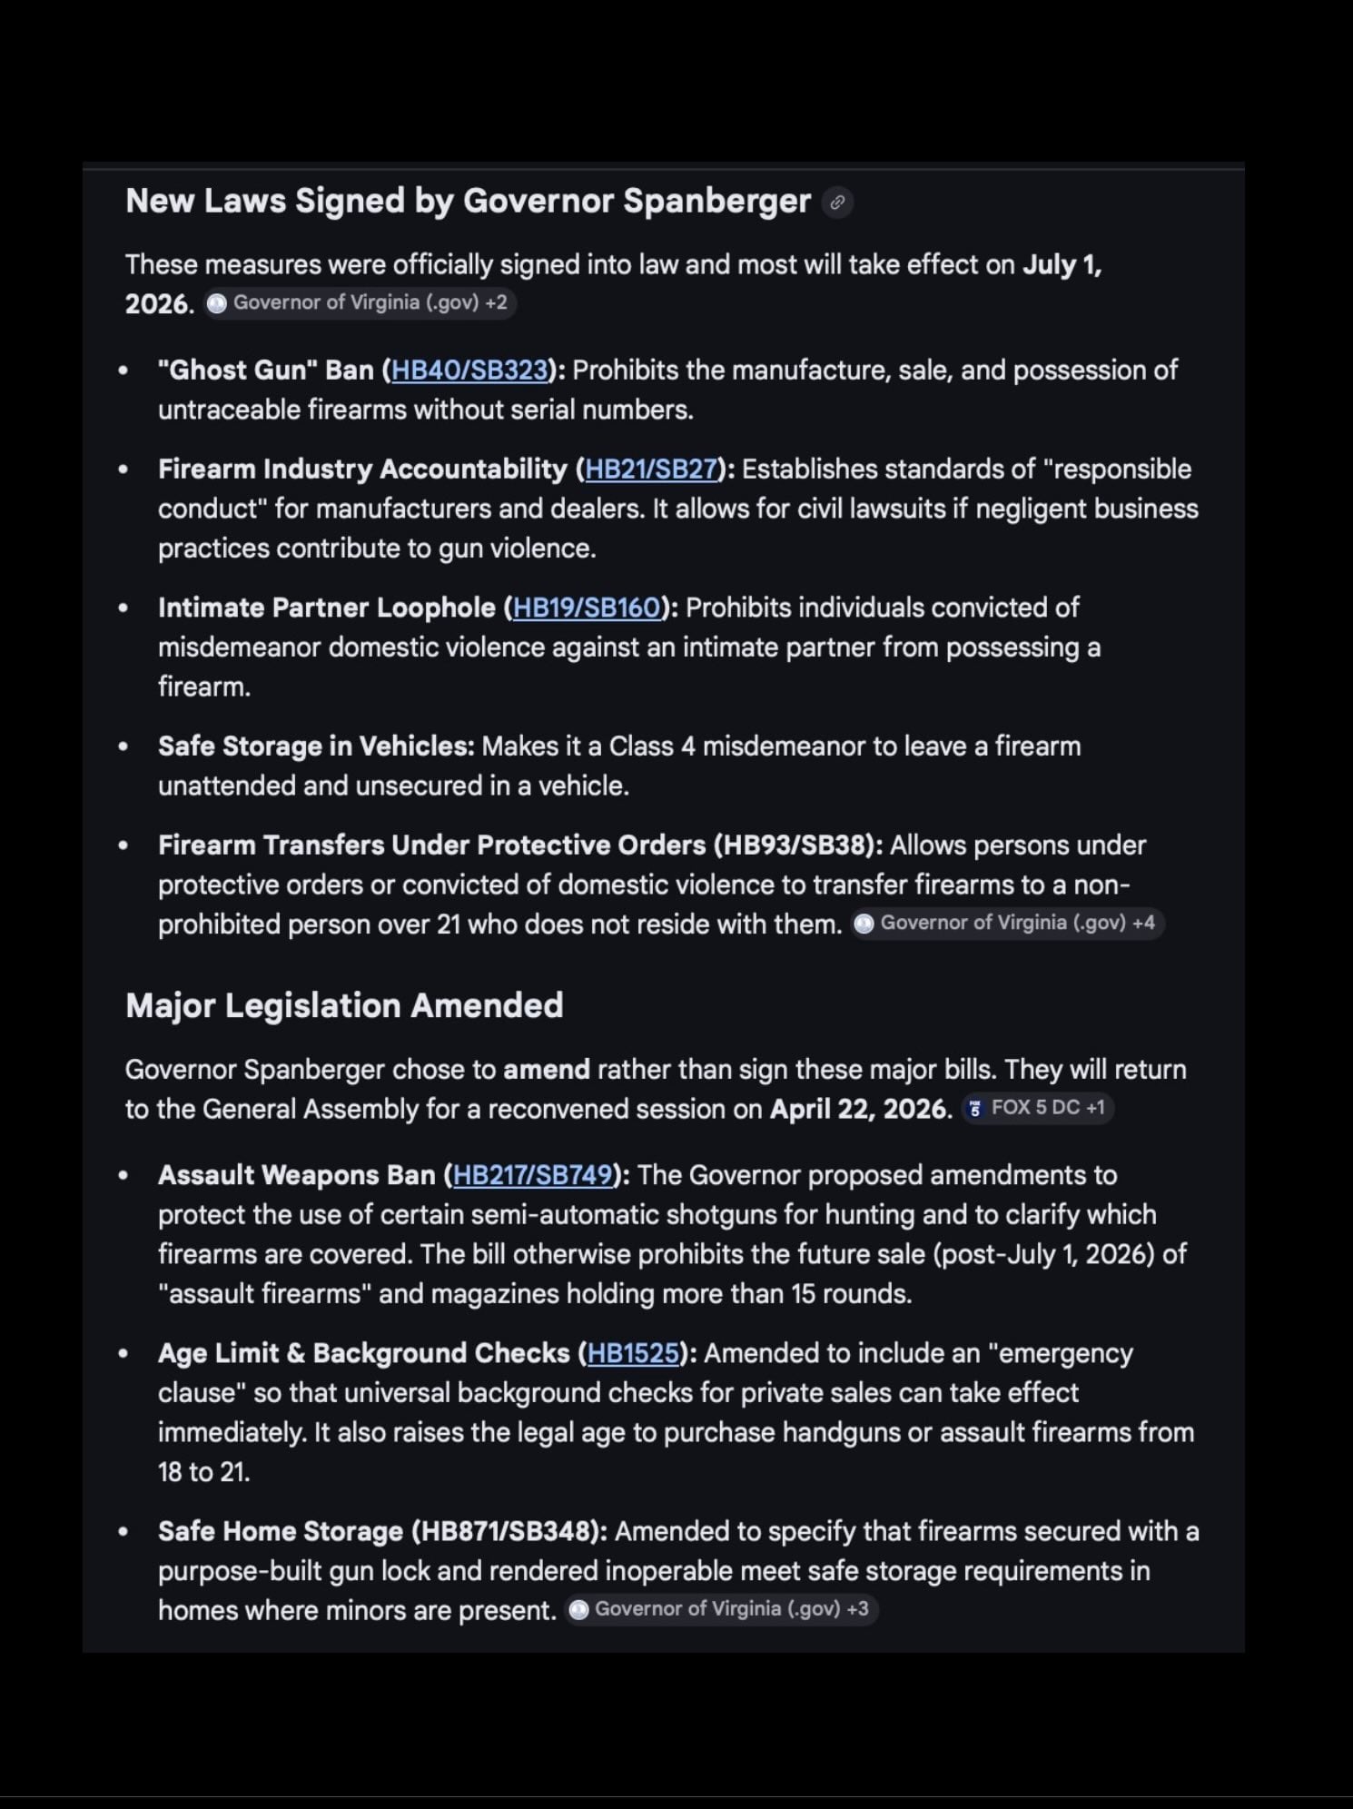Click the bold "July 1," effective date text
The image size is (1353, 1809).
[x=1062, y=264]
